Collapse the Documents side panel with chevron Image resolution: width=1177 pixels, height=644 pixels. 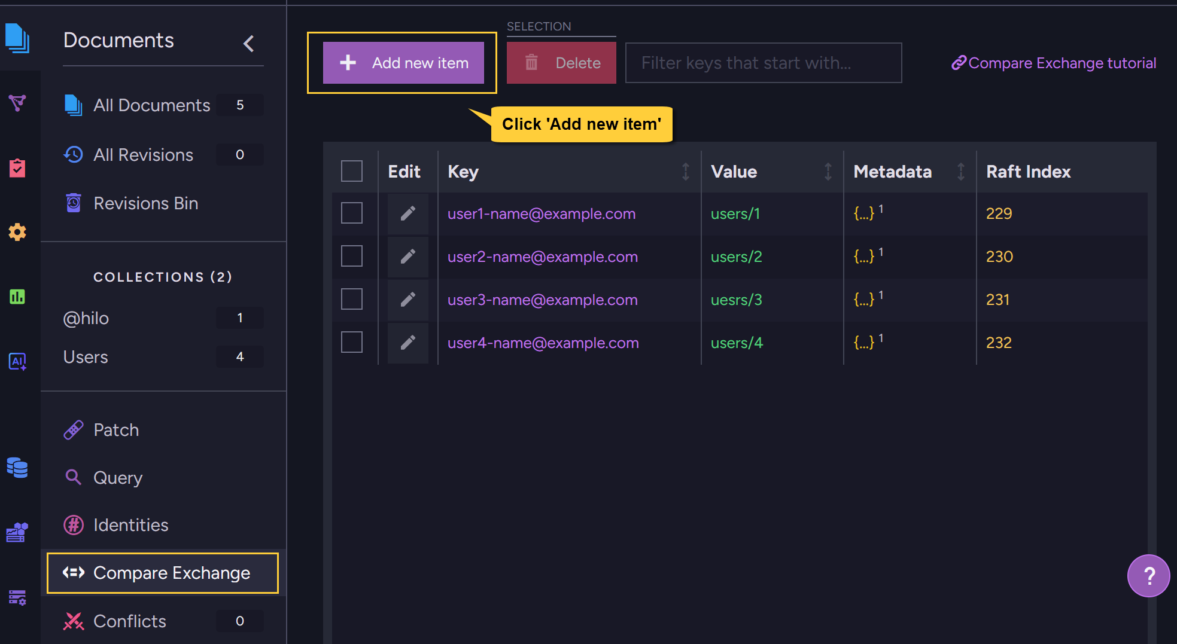[x=249, y=43]
